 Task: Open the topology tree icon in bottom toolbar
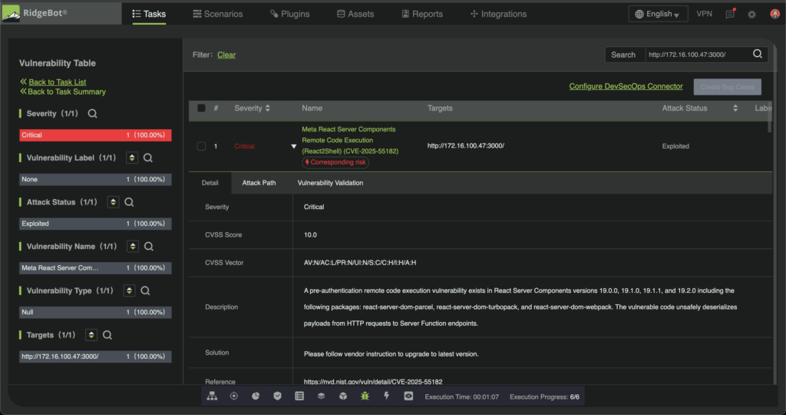pos(212,396)
